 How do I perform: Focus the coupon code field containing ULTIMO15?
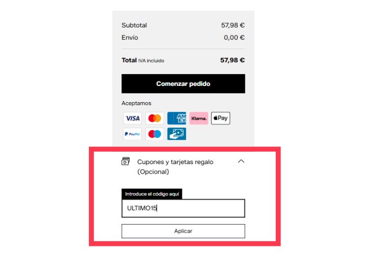pyautogui.click(x=183, y=208)
